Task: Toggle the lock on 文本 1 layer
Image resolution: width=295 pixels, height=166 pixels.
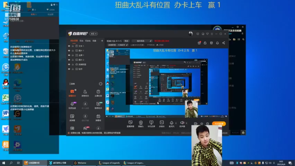Action: pyautogui.click(x=73, y=46)
